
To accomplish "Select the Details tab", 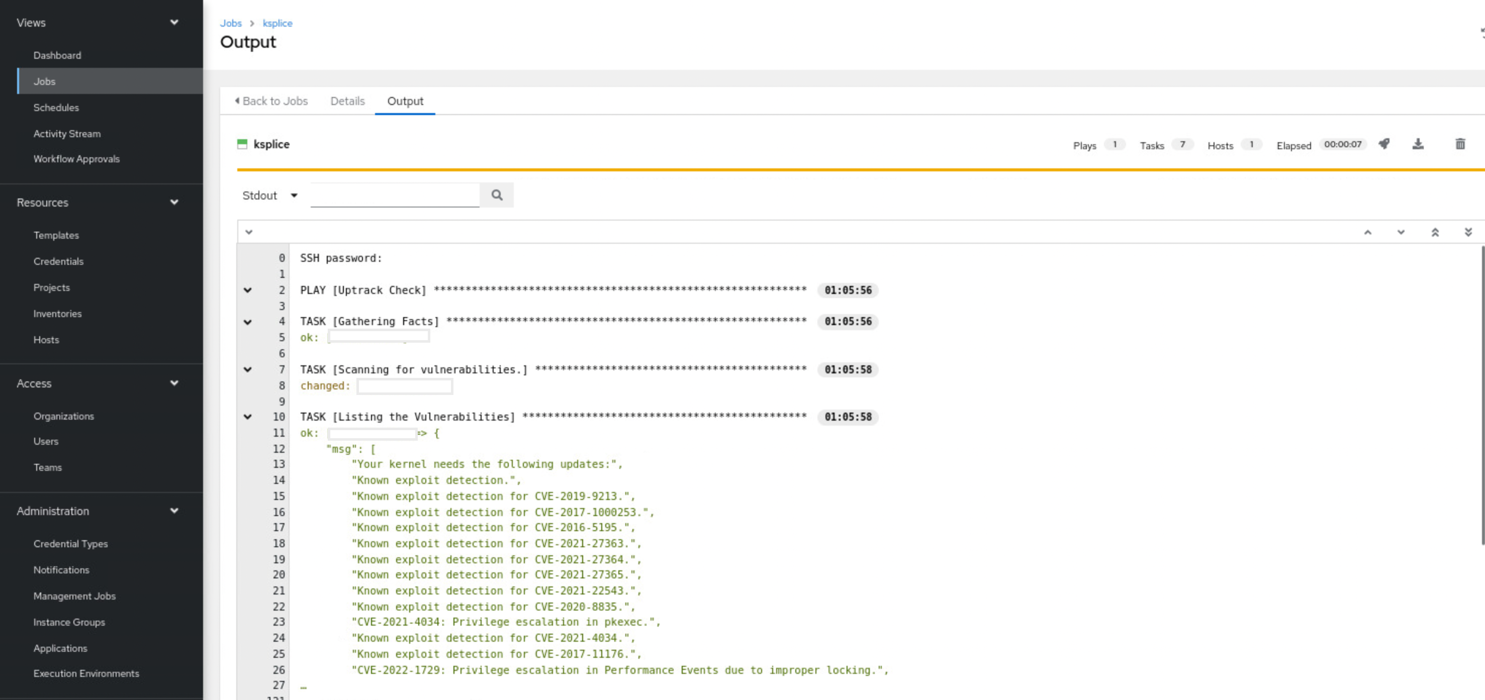I will click(x=347, y=101).
